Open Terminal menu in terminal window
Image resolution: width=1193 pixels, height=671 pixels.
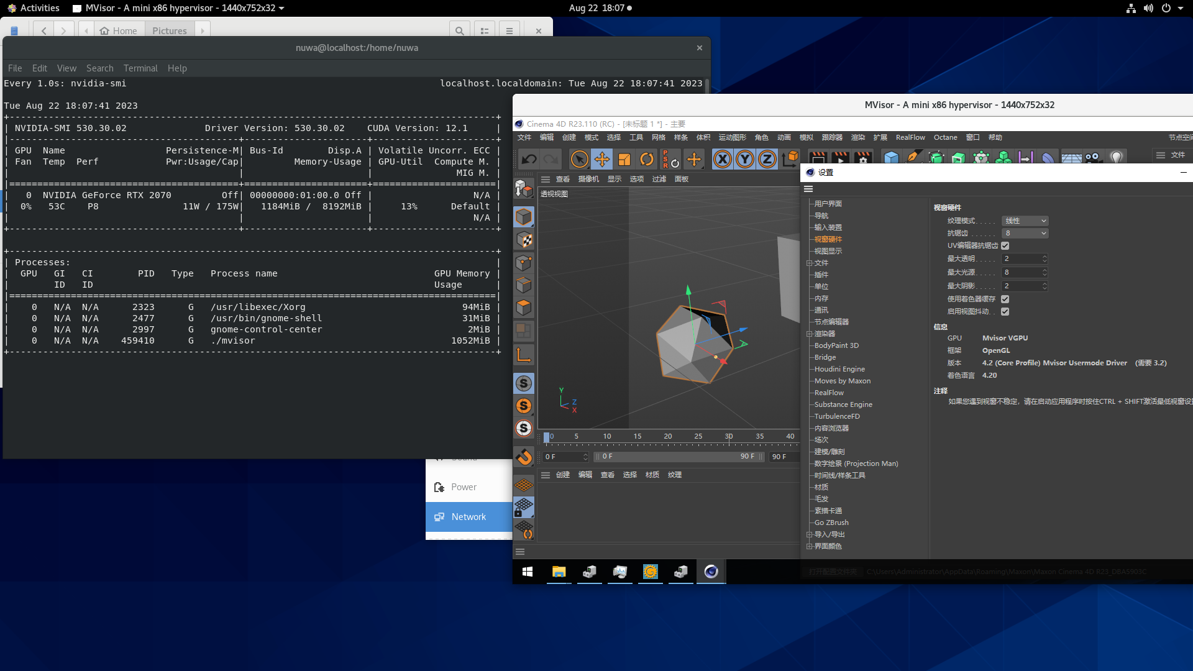(x=140, y=68)
